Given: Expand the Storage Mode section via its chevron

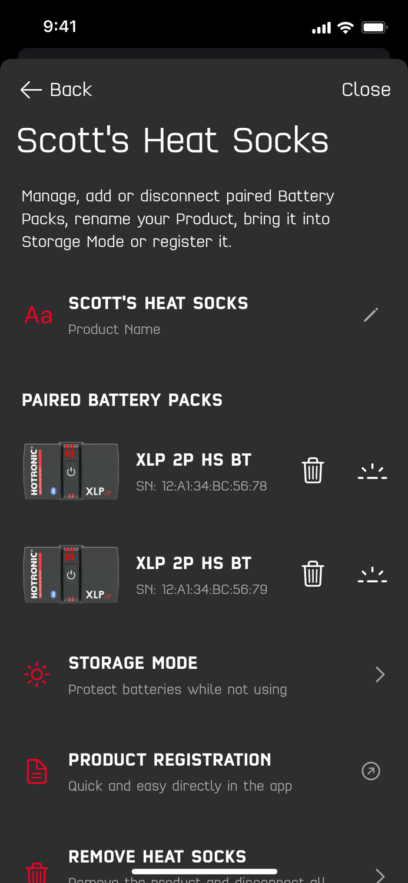Looking at the screenshot, I should point(381,674).
